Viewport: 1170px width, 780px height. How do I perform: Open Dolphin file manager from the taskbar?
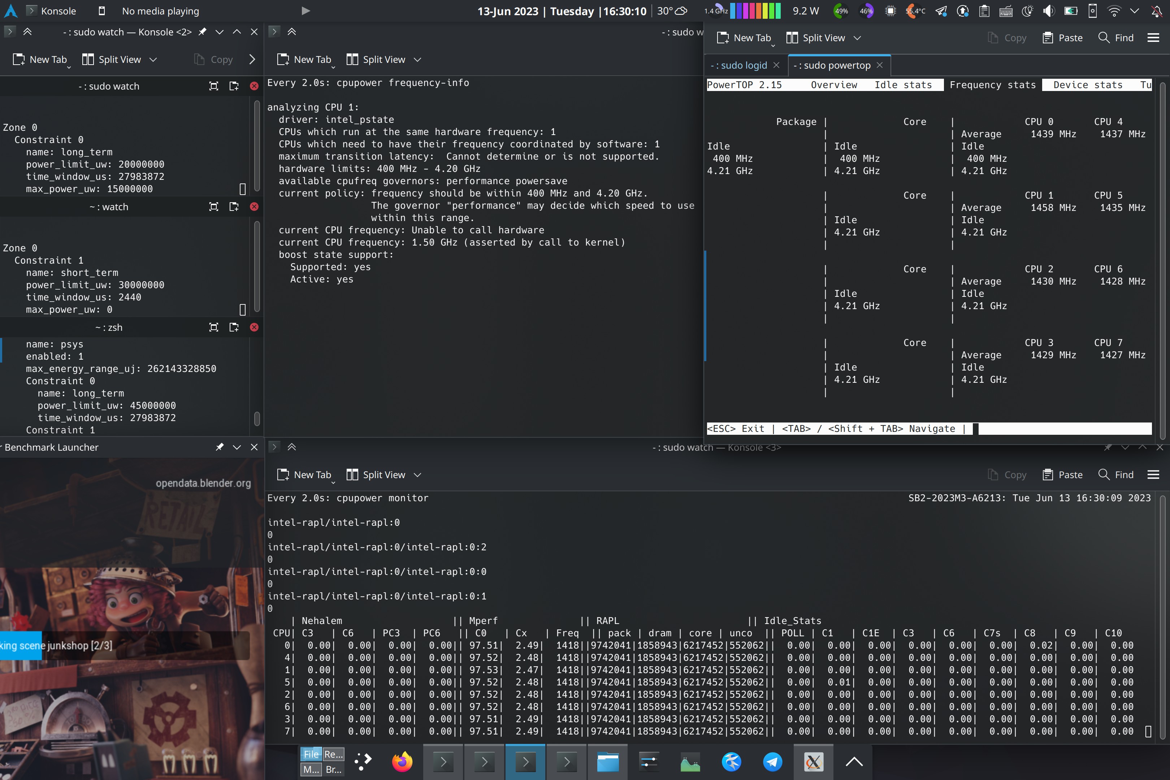tap(608, 762)
